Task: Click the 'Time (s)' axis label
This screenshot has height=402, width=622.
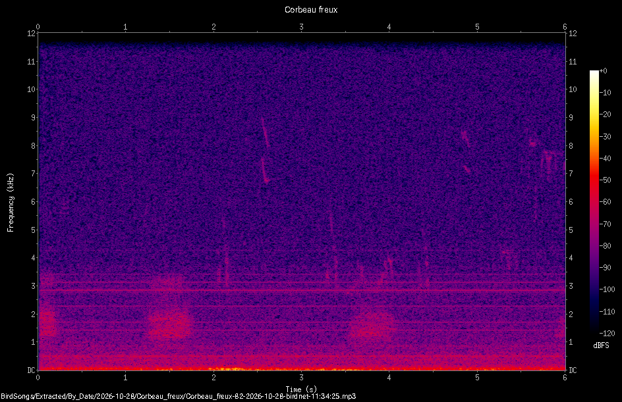Action: point(301,389)
